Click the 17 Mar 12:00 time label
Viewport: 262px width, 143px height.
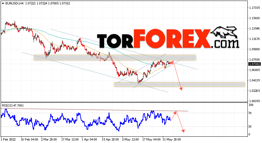(70, 140)
